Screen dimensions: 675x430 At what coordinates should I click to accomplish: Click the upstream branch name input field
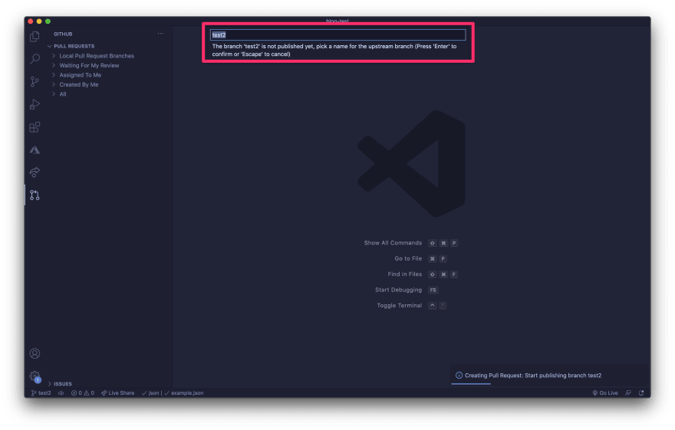[x=337, y=34]
